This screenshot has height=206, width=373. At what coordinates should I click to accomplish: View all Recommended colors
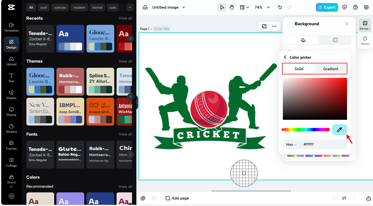pos(125,187)
